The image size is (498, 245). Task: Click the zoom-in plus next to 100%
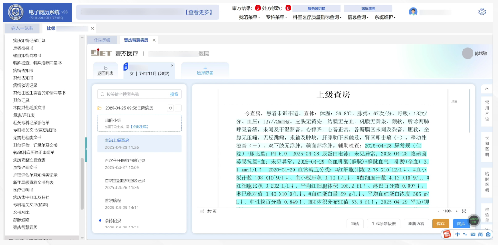[x=456, y=211]
